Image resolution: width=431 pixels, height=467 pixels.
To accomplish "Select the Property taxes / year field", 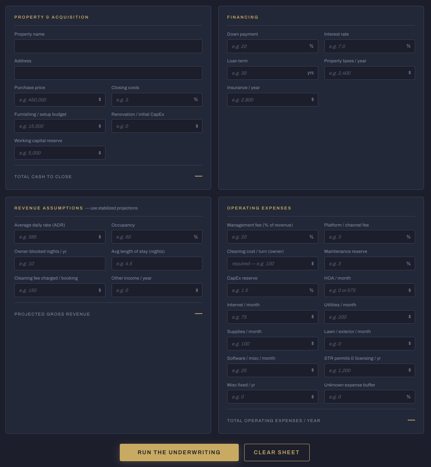I will [x=369, y=73].
